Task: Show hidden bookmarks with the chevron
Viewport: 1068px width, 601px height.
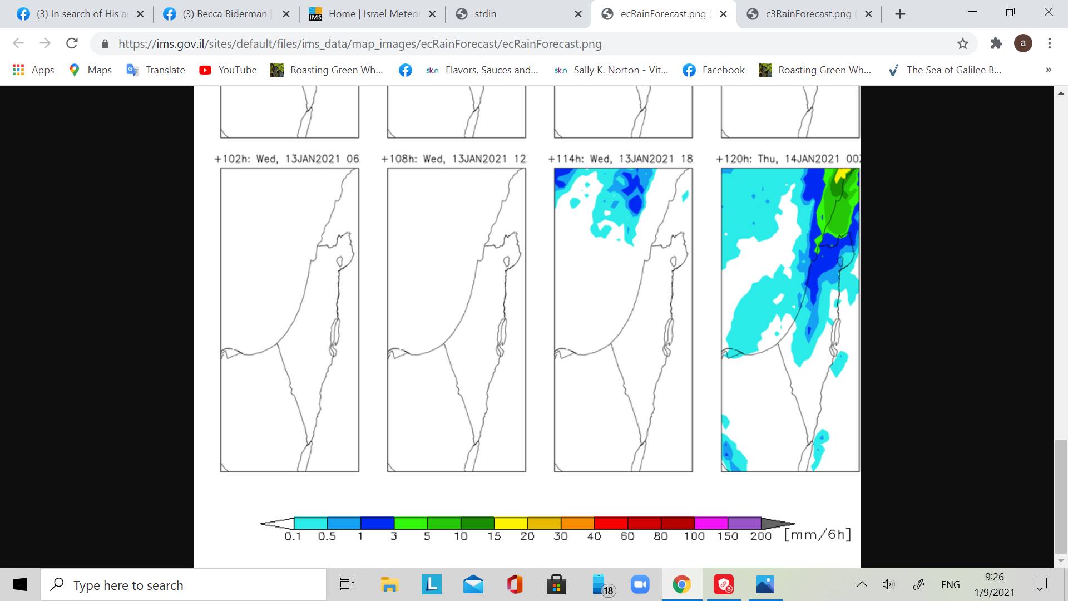Action: pyautogui.click(x=1049, y=70)
